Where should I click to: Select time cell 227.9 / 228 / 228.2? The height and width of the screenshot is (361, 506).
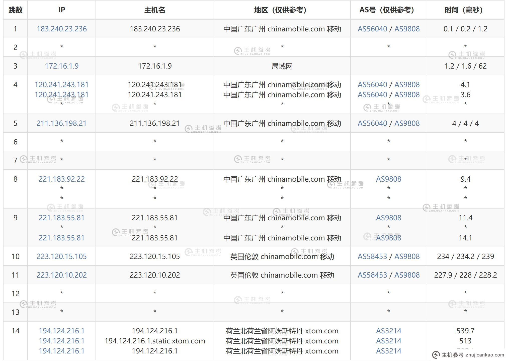pyautogui.click(x=466, y=275)
